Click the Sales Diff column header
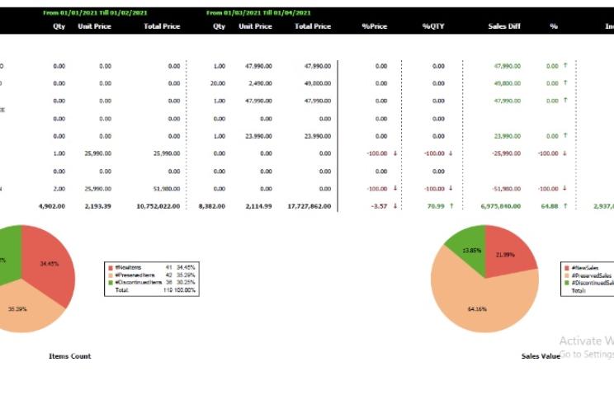614x409 pixels. tap(504, 26)
